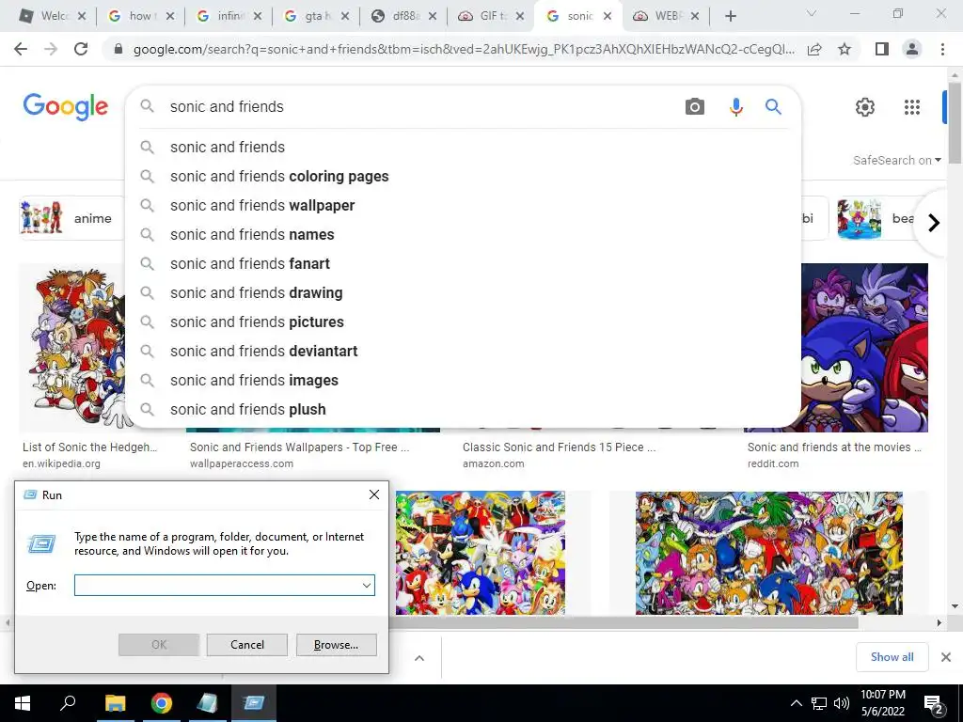
Task: Select suggestion 'sonic and friends drawing'
Action: [x=463, y=293]
